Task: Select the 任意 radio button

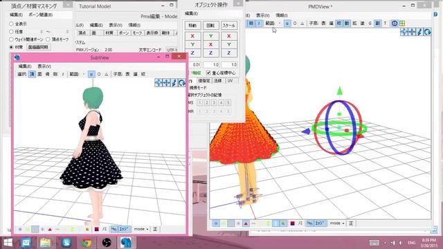Action: coord(11,32)
